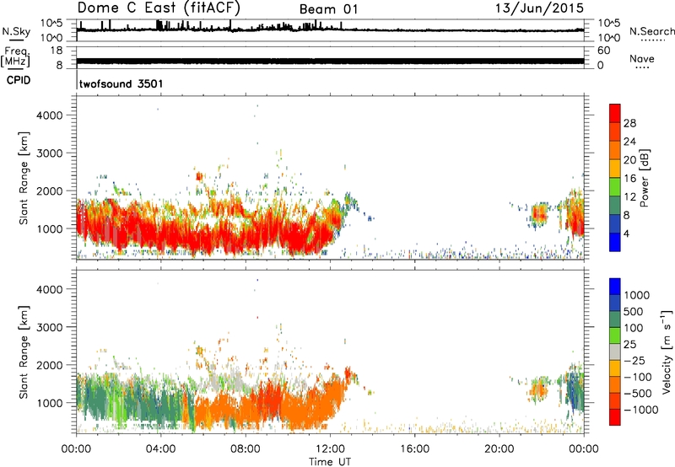Click the solid black frequency band trace

tap(330, 61)
